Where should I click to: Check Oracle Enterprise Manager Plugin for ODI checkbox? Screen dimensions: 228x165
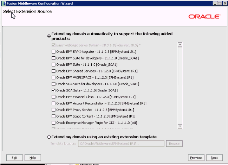click(53, 123)
